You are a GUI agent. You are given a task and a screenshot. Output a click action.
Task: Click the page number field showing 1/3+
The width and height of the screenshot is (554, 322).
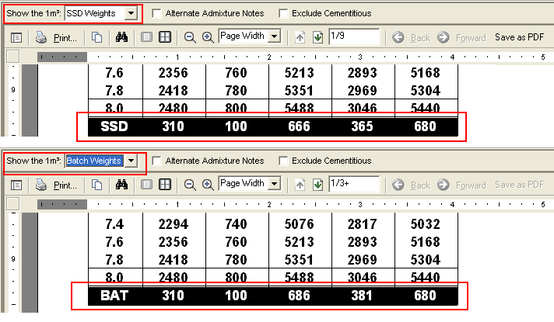pos(353,184)
